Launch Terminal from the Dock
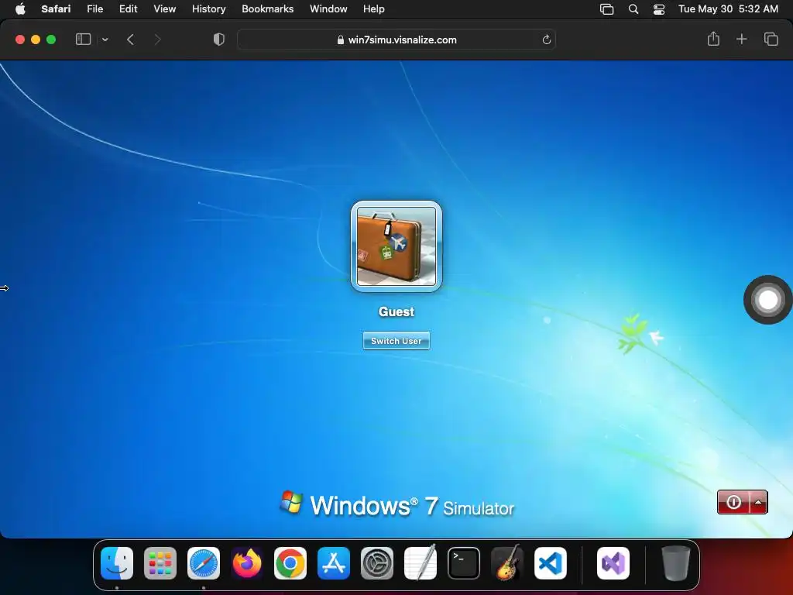This screenshot has width=793, height=595. pos(464,563)
